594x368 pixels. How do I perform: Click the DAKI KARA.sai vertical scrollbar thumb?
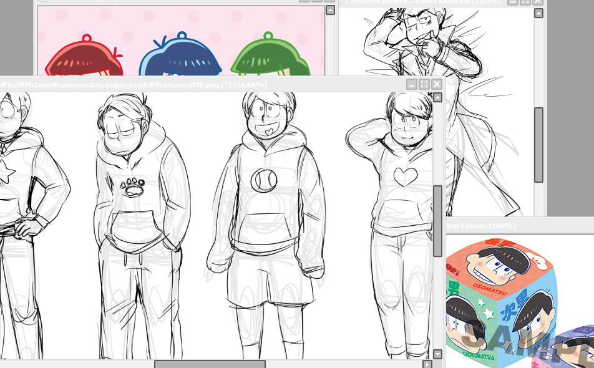(x=538, y=145)
